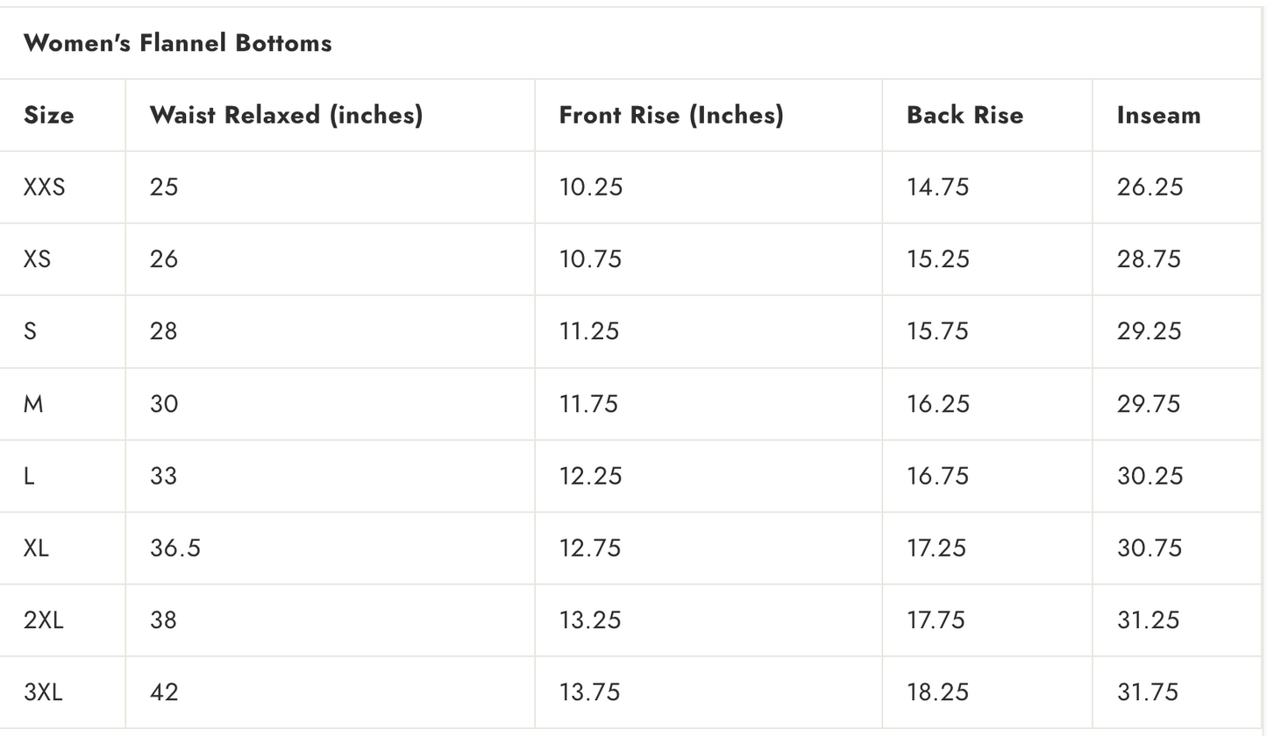Select the Waist Relaxed (inches) header
The height and width of the screenshot is (736, 1267).
pos(286,115)
